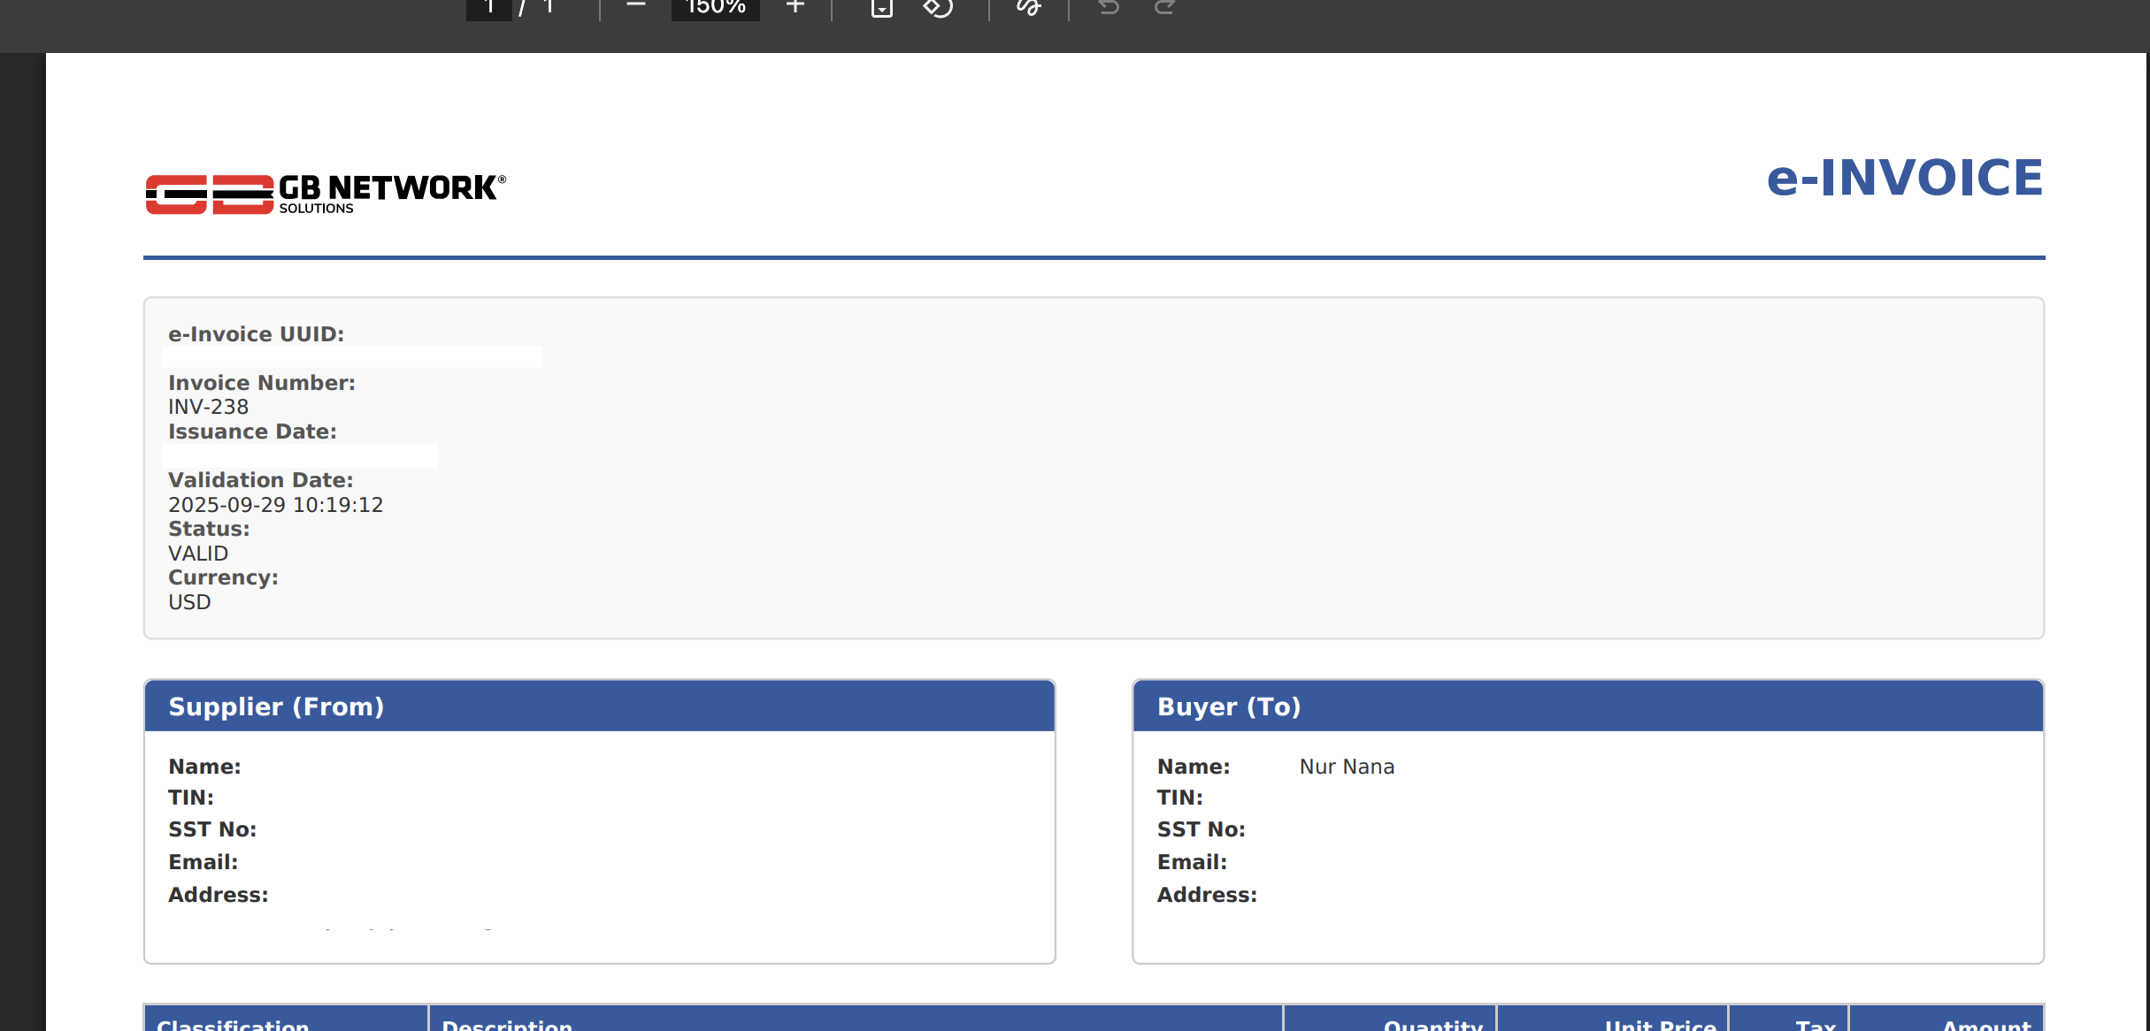Click the Supplier (From) section header
The height and width of the screenshot is (1031, 2150).
pyautogui.click(x=276, y=706)
